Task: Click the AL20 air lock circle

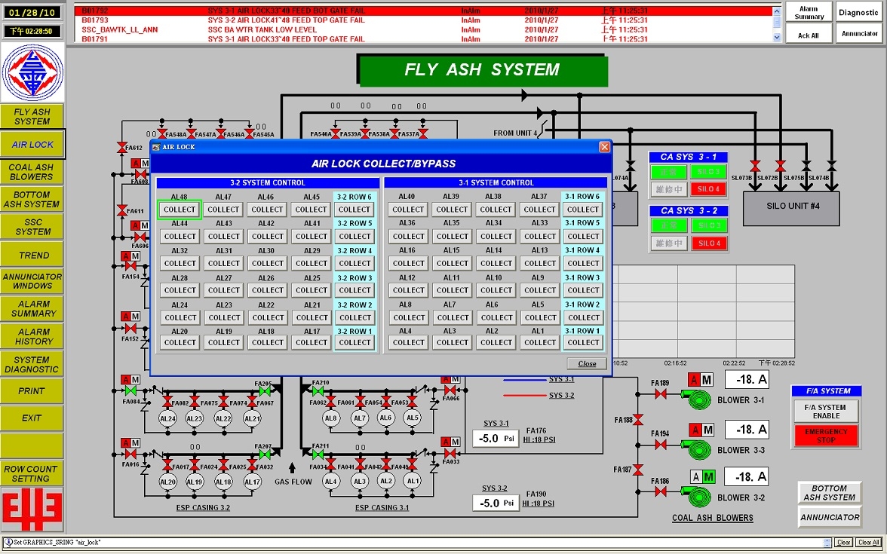Action: point(167,482)
